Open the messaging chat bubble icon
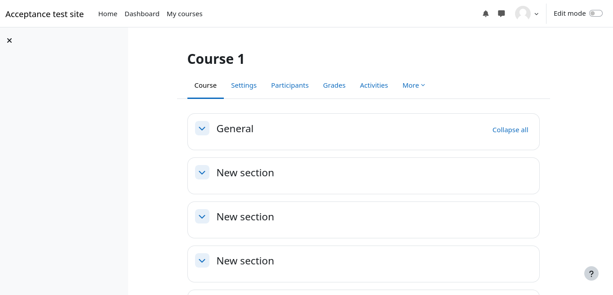The width and height of the screenshot is (613, 295). tap(502, 13)
